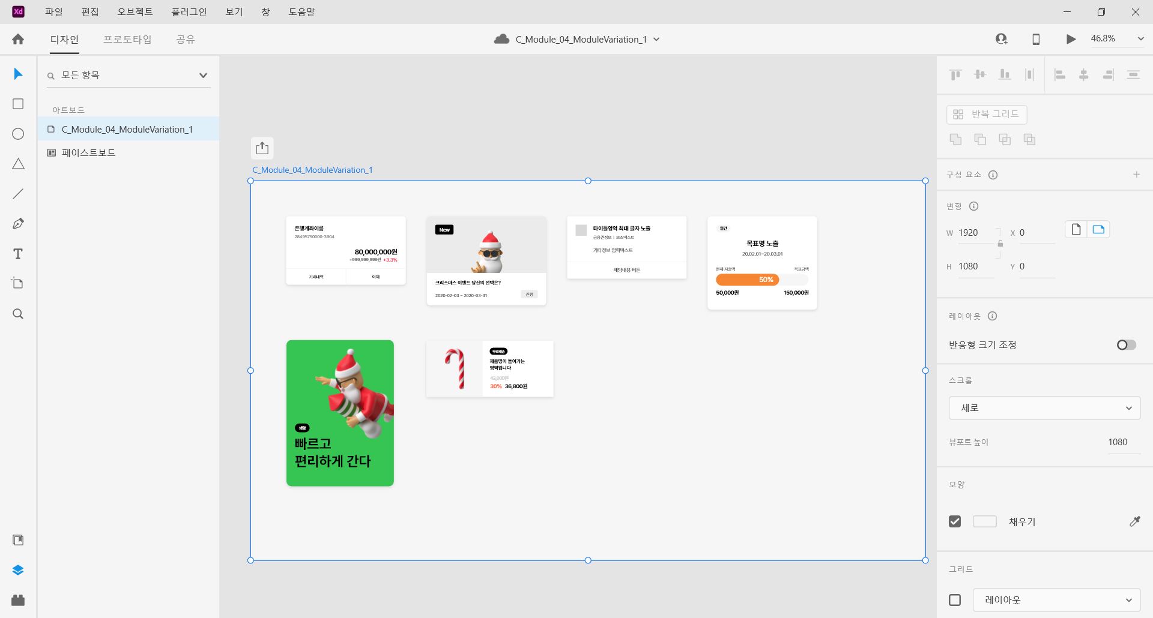Align middle vertically icon

(980, 74)
